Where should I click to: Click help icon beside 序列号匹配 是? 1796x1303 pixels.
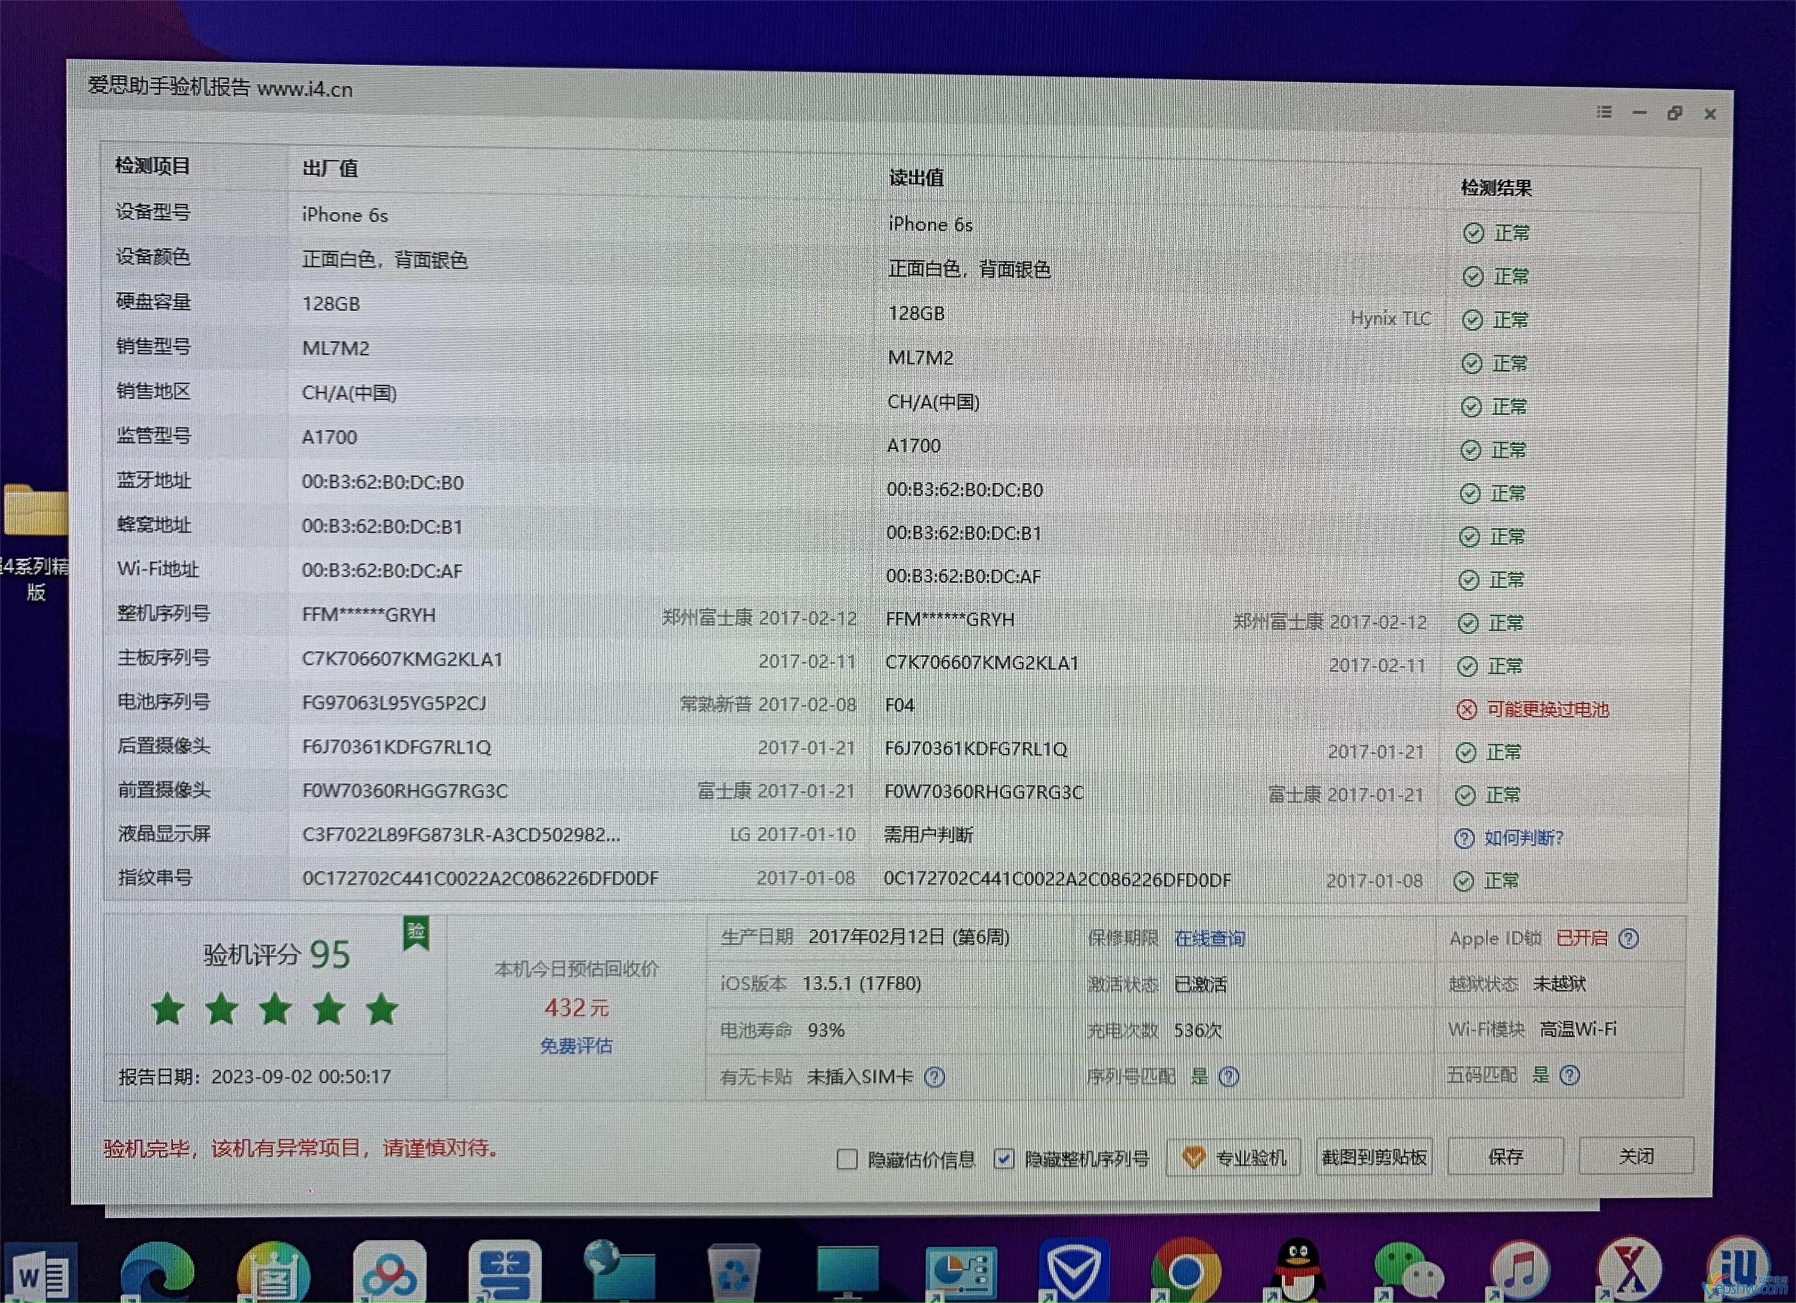point(1228,1076)
